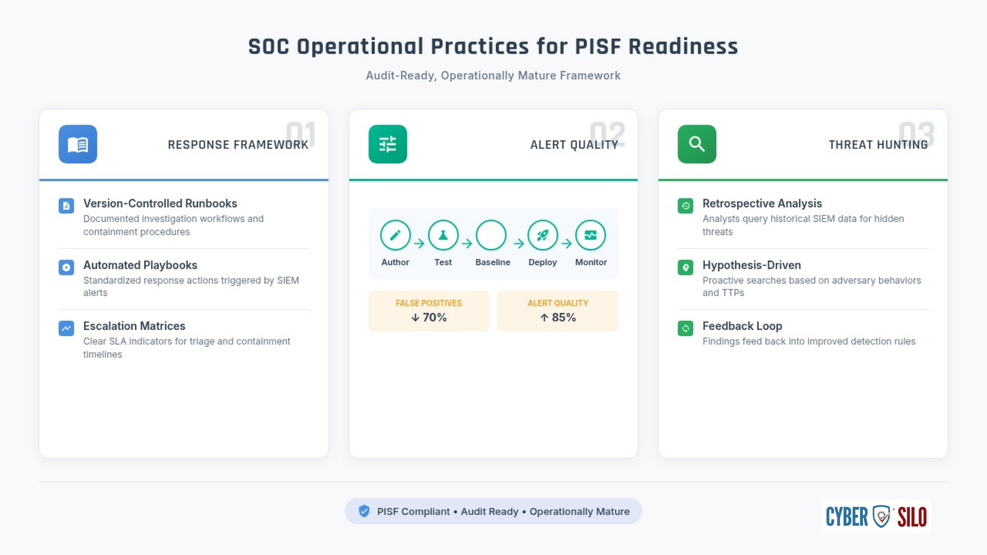Viewport: 987px width, 555px height.
Task: Click the refresh icon beside Feedback Loop
Action: (x=685, y=328)
